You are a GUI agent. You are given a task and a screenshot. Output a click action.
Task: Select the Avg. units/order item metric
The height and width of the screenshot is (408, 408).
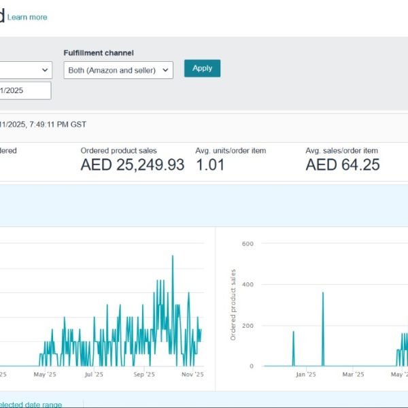231,151
